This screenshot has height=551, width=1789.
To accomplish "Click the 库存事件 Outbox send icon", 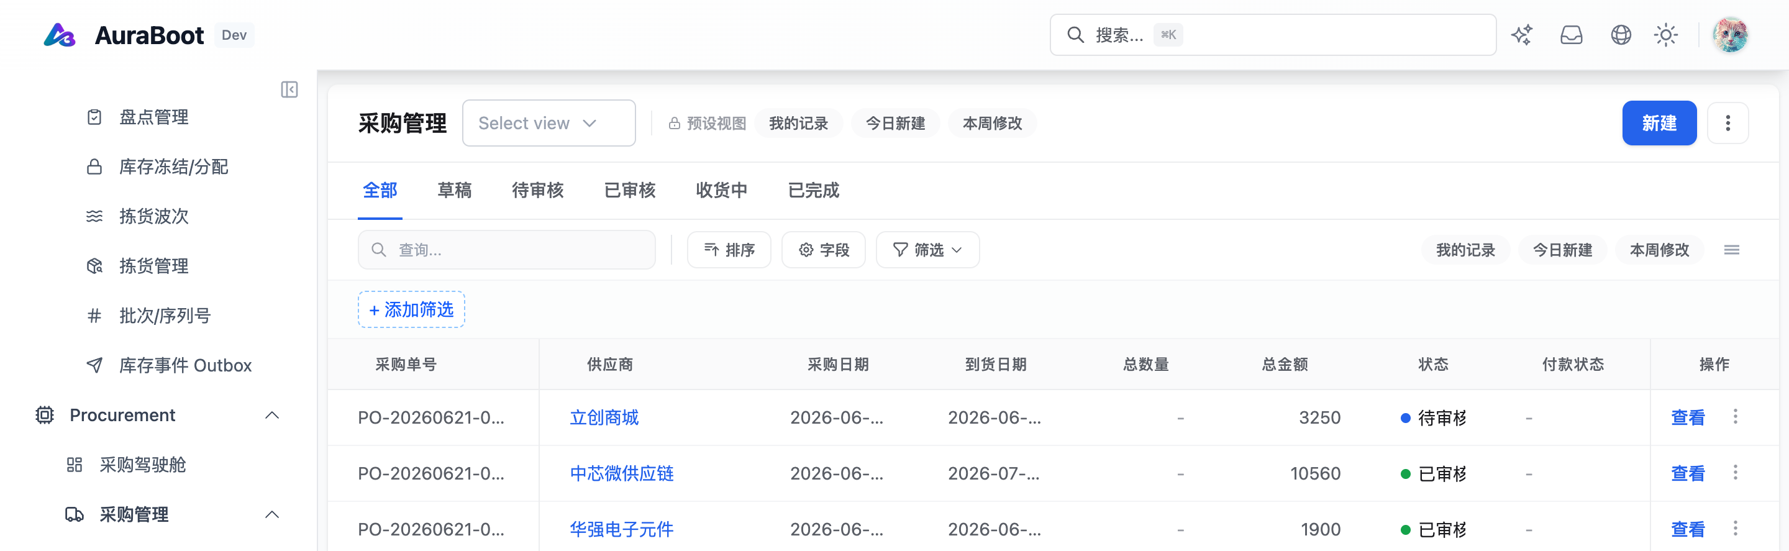I will (x=94, y=365).
